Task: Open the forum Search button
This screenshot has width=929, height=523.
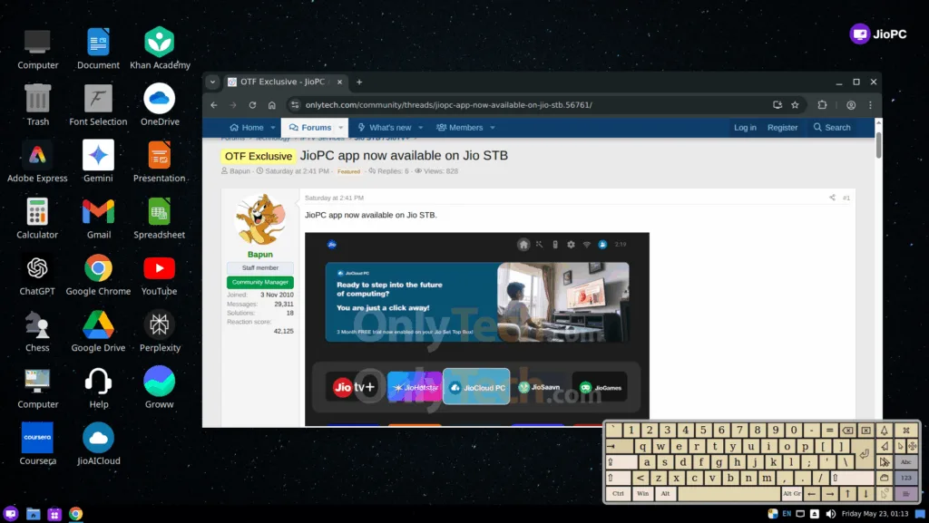Action: coord(832,128)
